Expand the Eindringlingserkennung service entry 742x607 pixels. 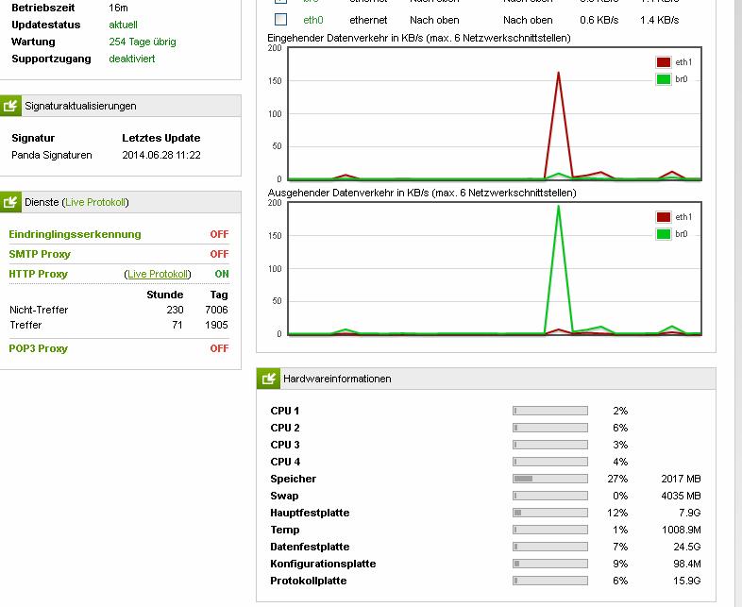[x=75, y=234]
